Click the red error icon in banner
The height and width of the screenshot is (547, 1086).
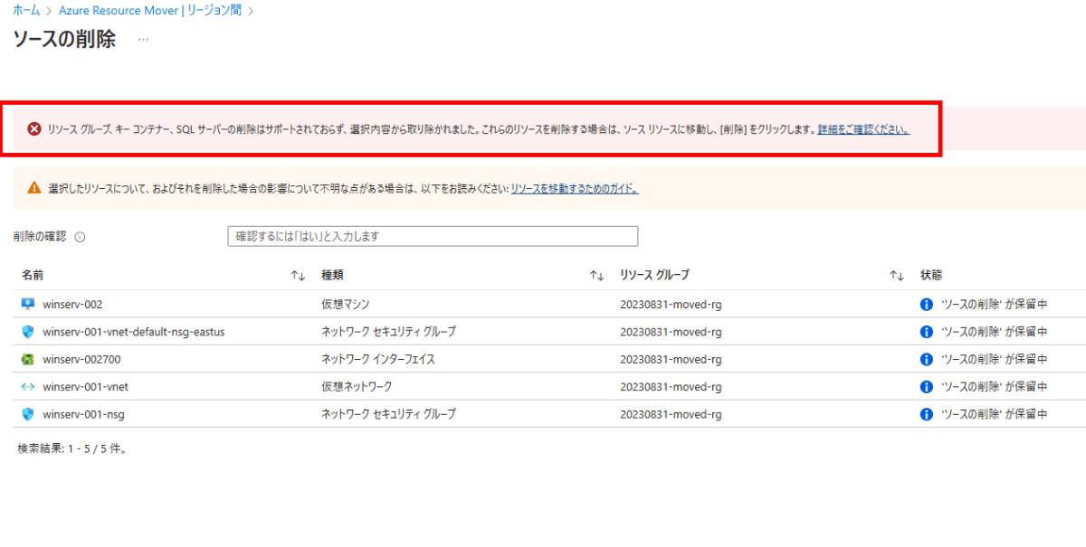click(x=33, y=129)
